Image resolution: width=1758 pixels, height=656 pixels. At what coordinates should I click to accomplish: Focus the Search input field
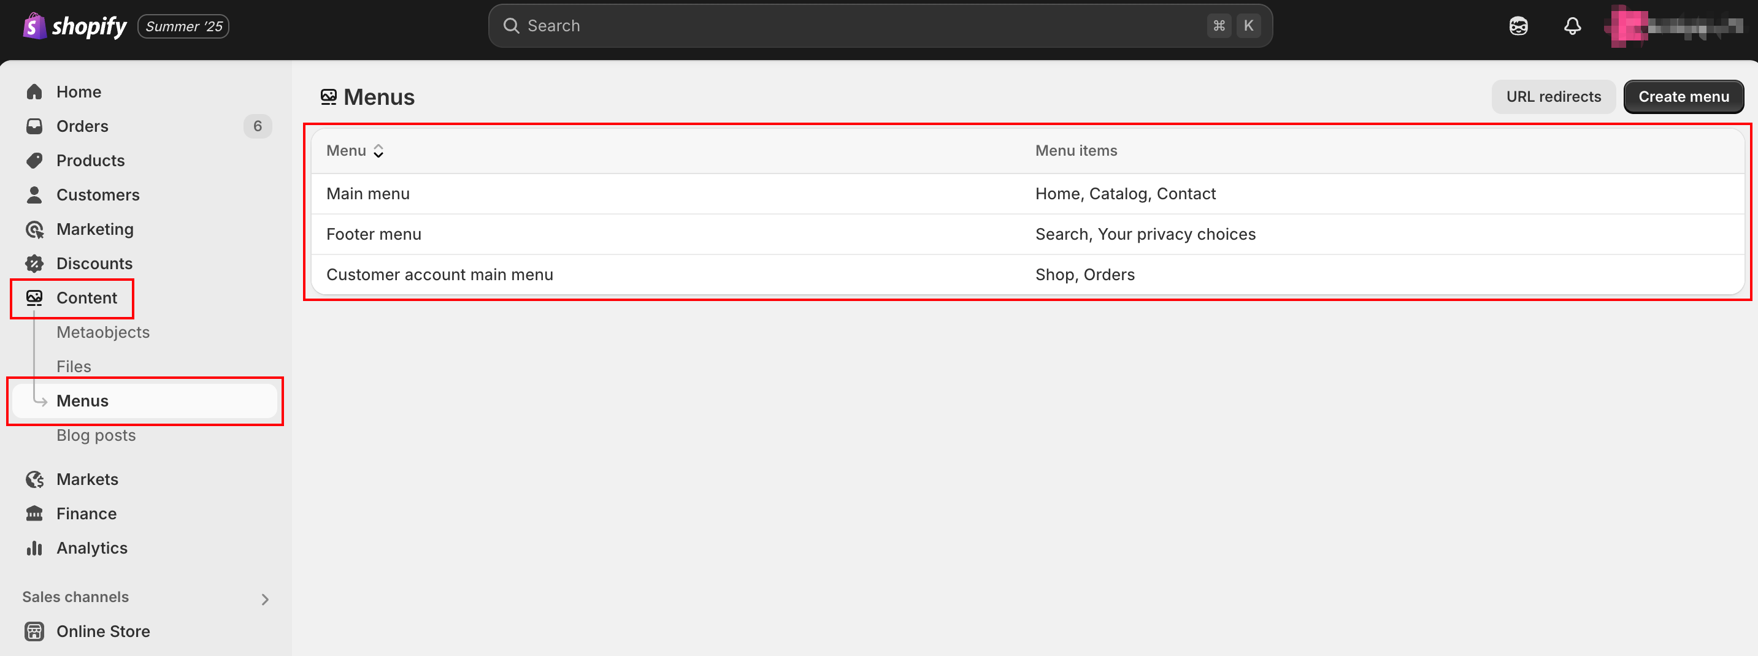tap(880, 26)
